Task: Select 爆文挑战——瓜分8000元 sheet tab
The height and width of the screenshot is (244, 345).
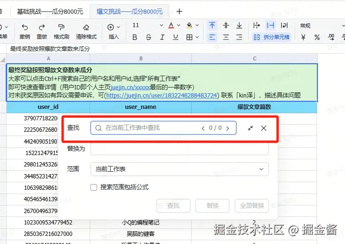Action: 130,11
